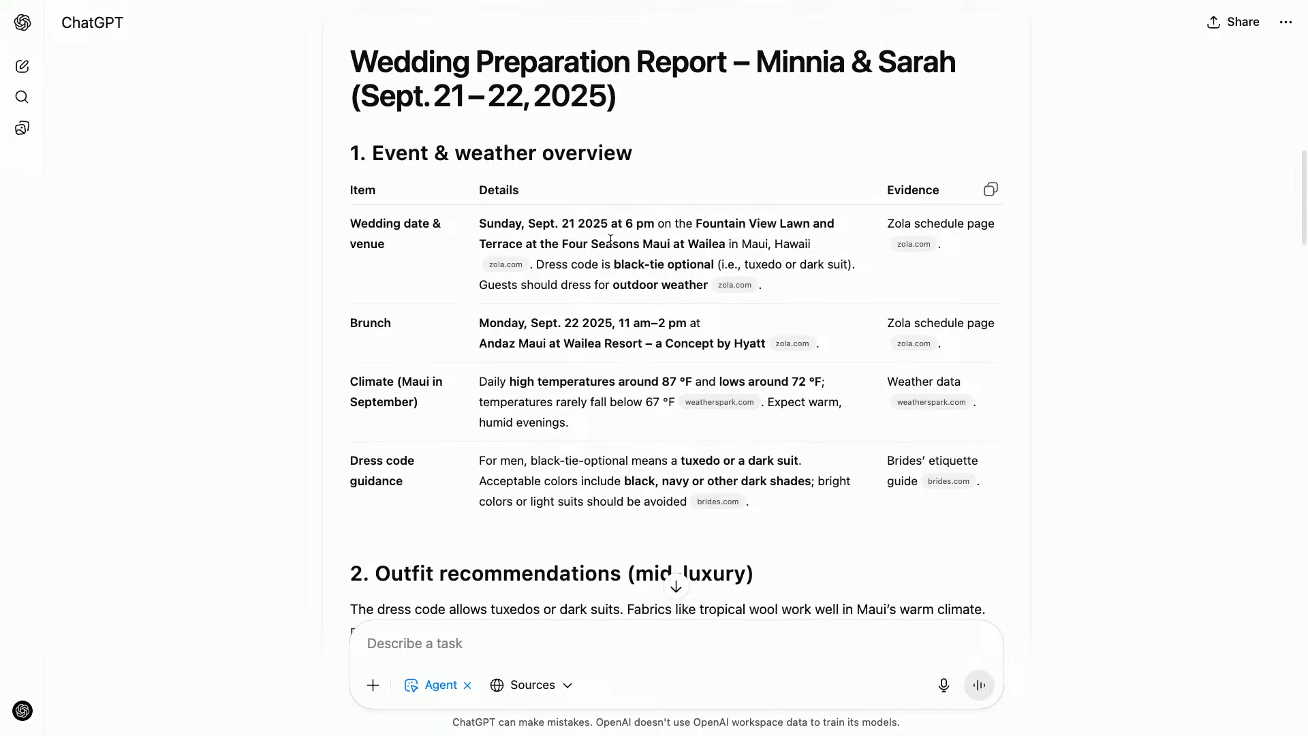
Task: Start a new chat with the compose icon
Action: point(22,66)
